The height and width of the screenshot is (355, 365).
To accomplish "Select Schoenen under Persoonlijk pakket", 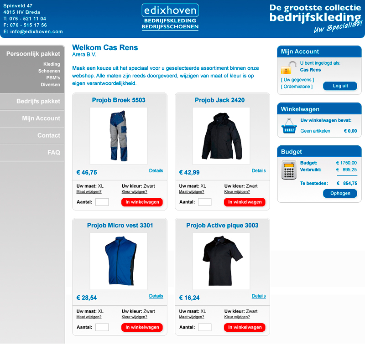I will (49, 71).
